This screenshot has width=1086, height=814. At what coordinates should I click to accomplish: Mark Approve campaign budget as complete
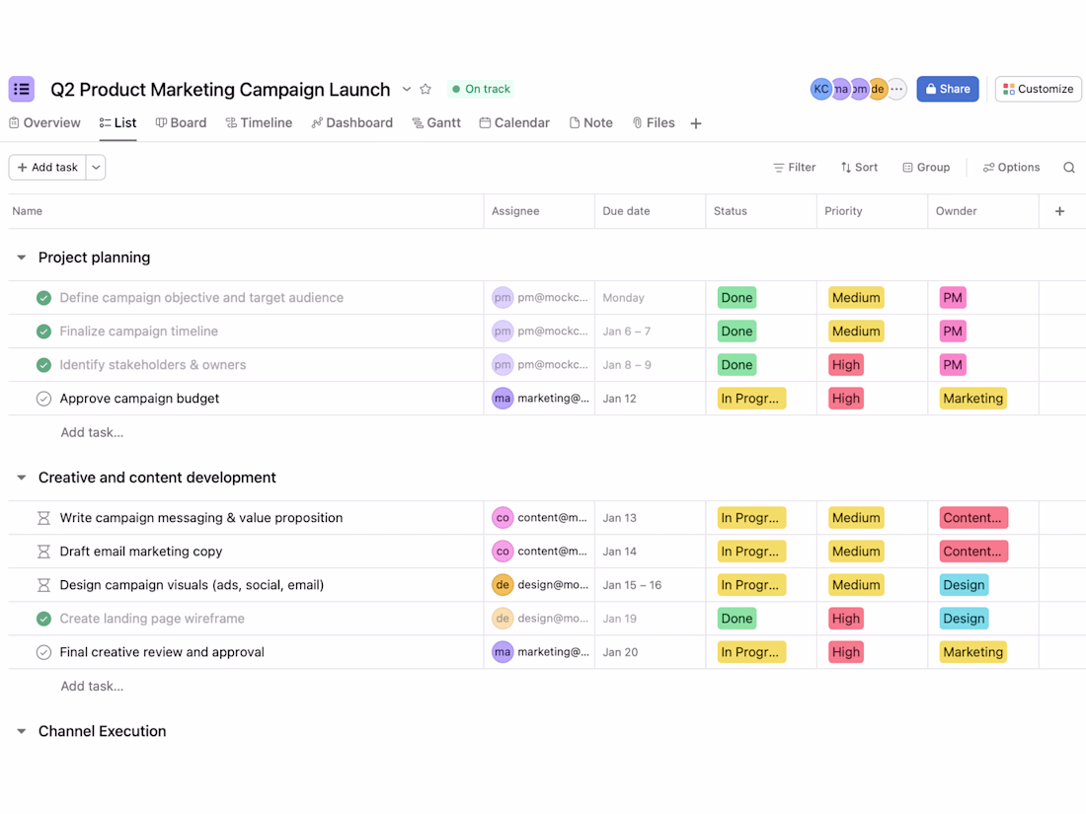coord(43,399)
